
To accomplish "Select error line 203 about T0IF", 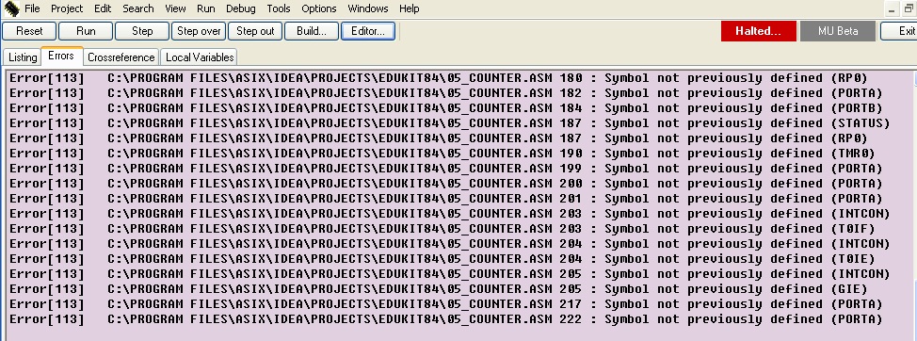I will 442,229.
